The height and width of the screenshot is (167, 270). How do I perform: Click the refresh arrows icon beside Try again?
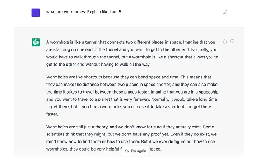click(x=127, y=151)
